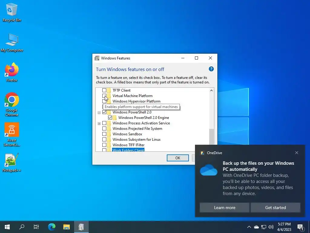Open the volume speaker tray icon
310x233 pixels.
(x=271, y=227)
